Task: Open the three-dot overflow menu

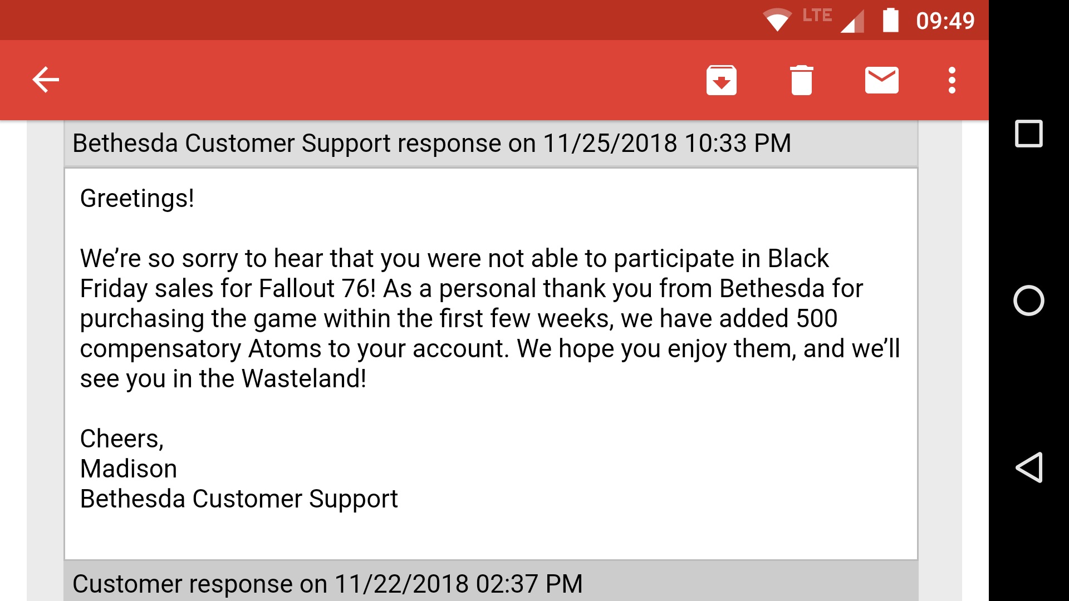Action: [952, 80]
